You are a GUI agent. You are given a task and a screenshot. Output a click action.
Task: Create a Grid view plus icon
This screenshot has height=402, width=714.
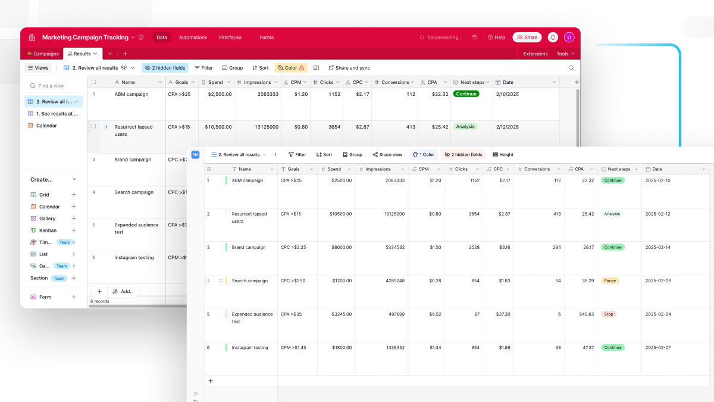(74, 195)
